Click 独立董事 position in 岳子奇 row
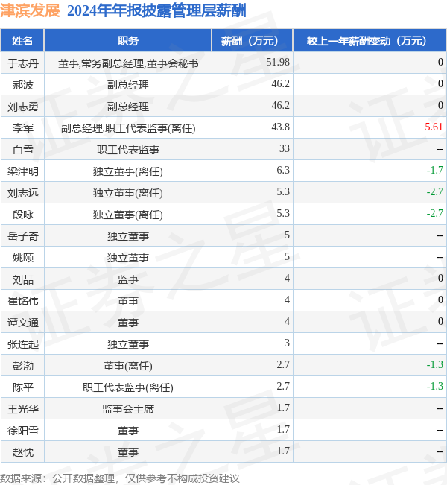This screenshot has width=447, height=485. point(127,236)
